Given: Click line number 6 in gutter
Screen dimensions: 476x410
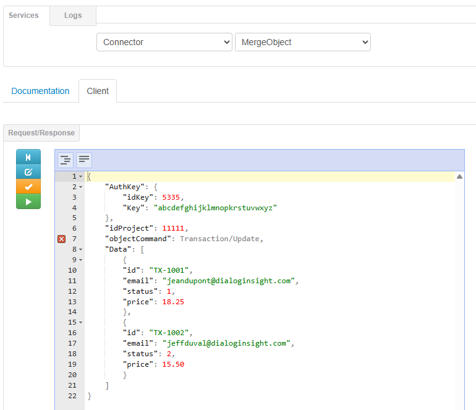Looking at the screenshot, I should coord(74,228).
